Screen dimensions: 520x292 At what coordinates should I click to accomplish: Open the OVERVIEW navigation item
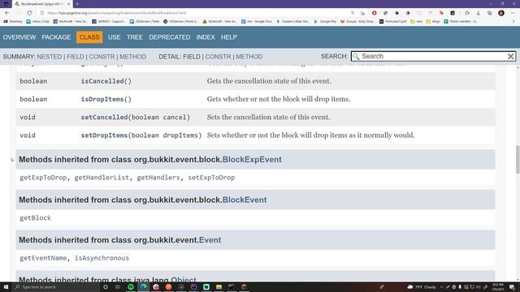[x=19, y=37]
